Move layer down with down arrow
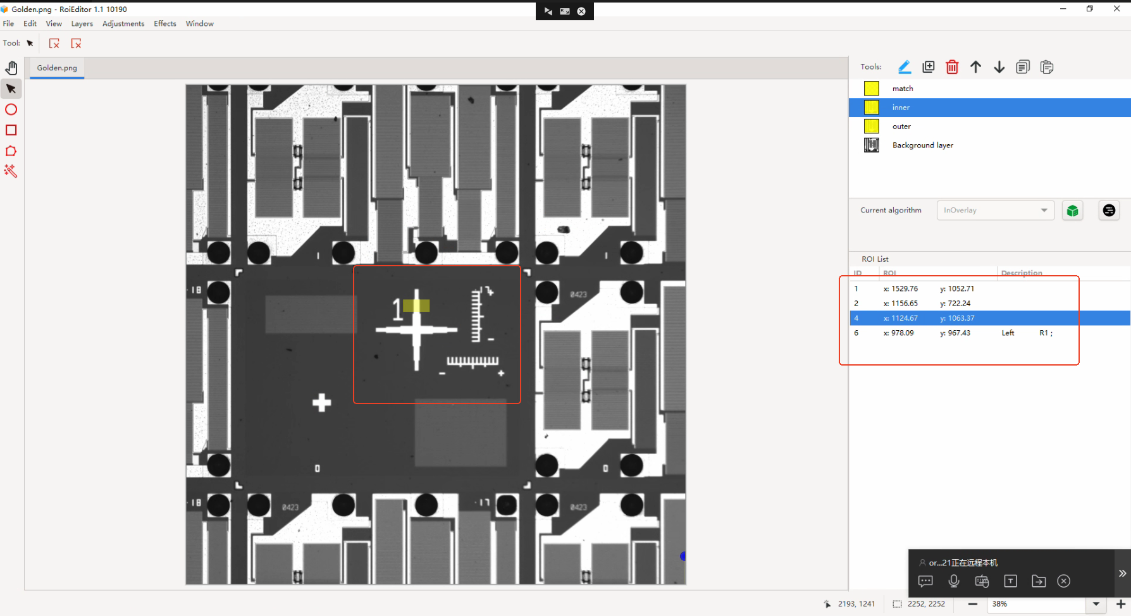The image size is (1131, 616). (999, 66)
